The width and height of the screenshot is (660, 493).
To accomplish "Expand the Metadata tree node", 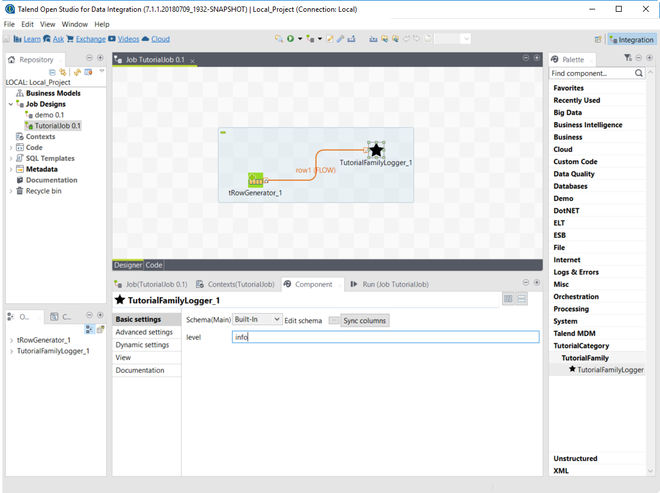I will click(11, 169).
